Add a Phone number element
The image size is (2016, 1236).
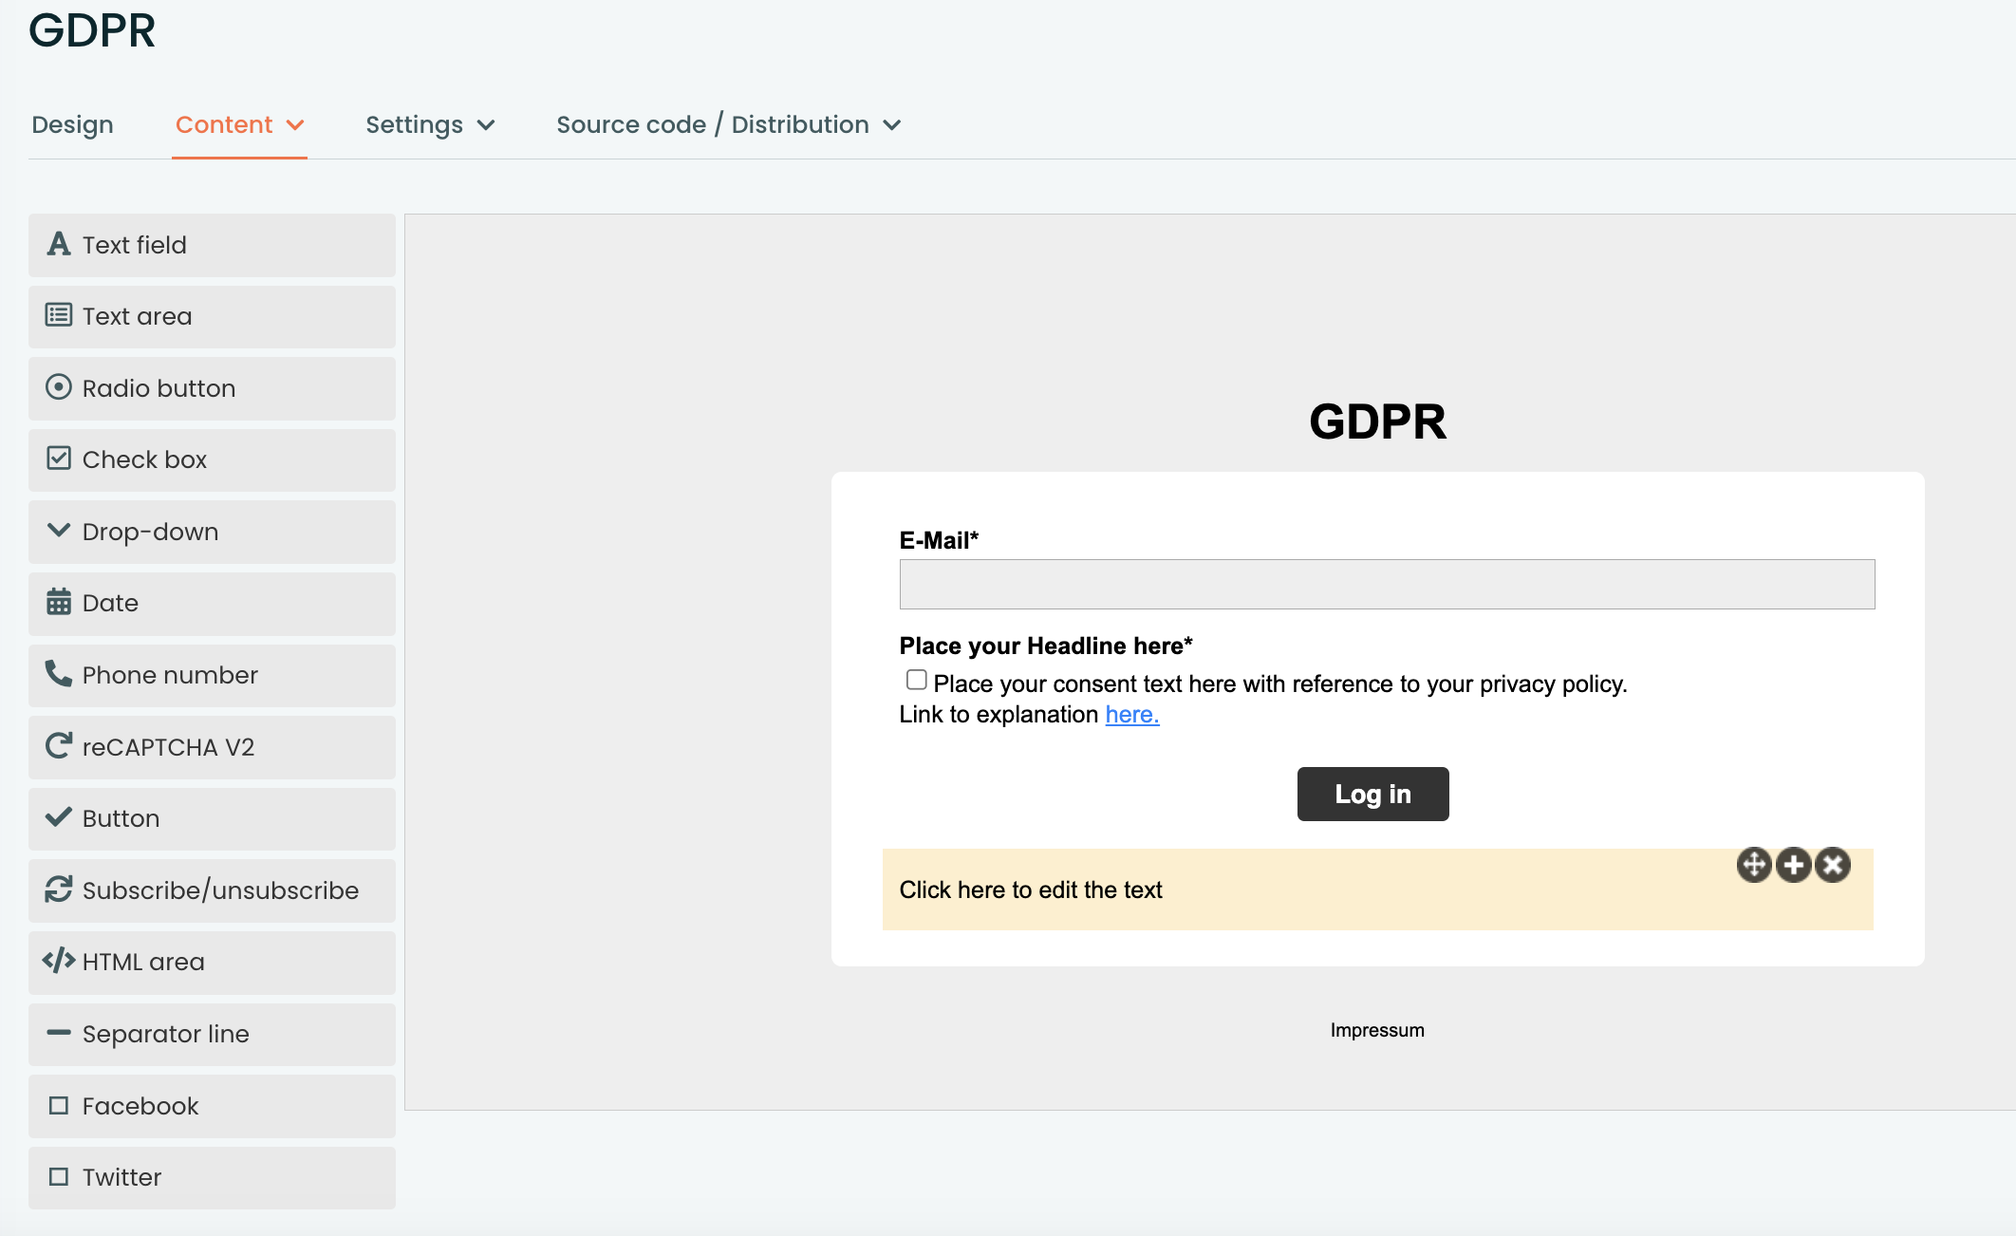pos(212,675)
